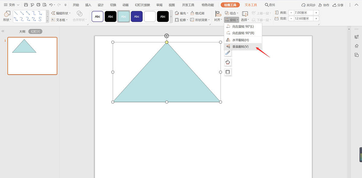Open the Align (对齐) menu
The width and height of the screenshot is (362, 178).
(218, 16)
